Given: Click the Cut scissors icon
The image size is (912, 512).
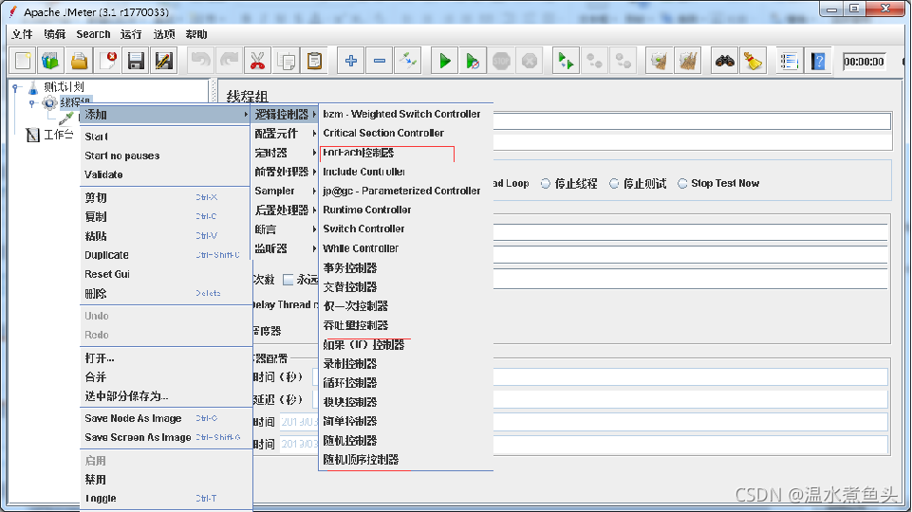Looking at the screenshot, I should (257, 61).
